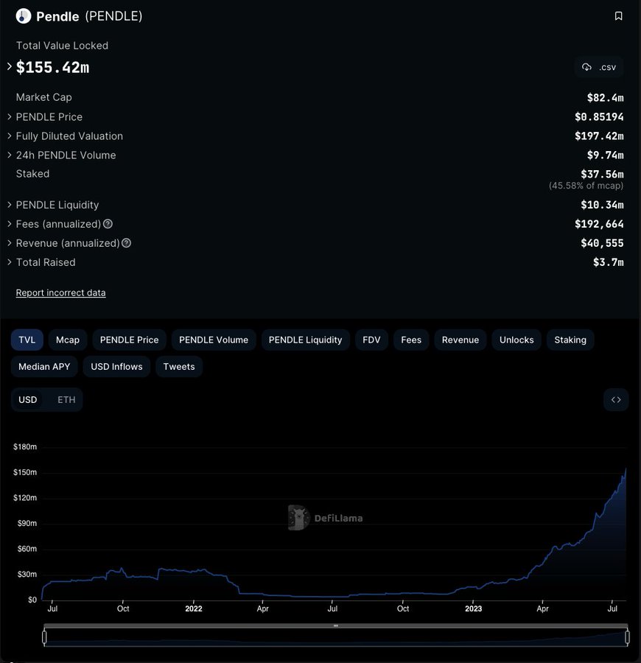Toggle the Unlocks chart series
641x663 pixels.
coord(516,340)
